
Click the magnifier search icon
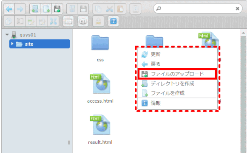pyautogui.click(x=159, y=8)
